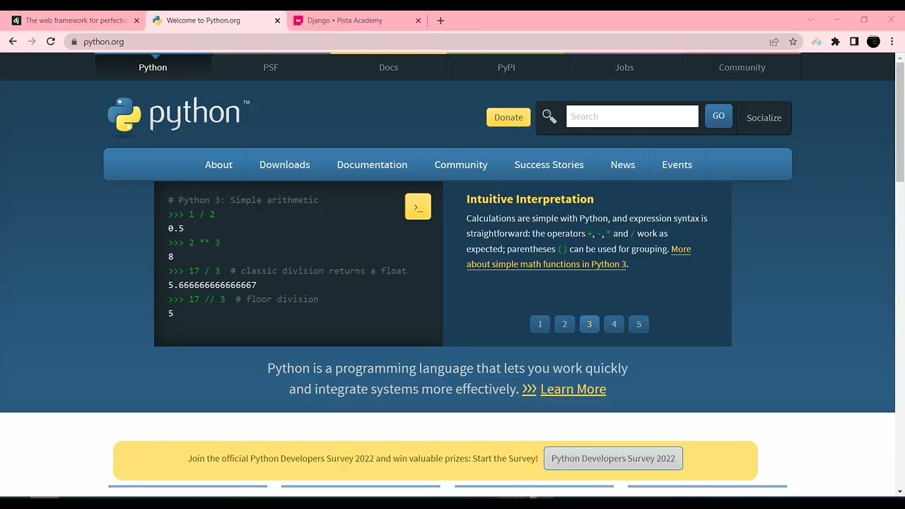
Task: Click the comment "# Python 3: Simple arithmetic"
Action: coord(243,200)
